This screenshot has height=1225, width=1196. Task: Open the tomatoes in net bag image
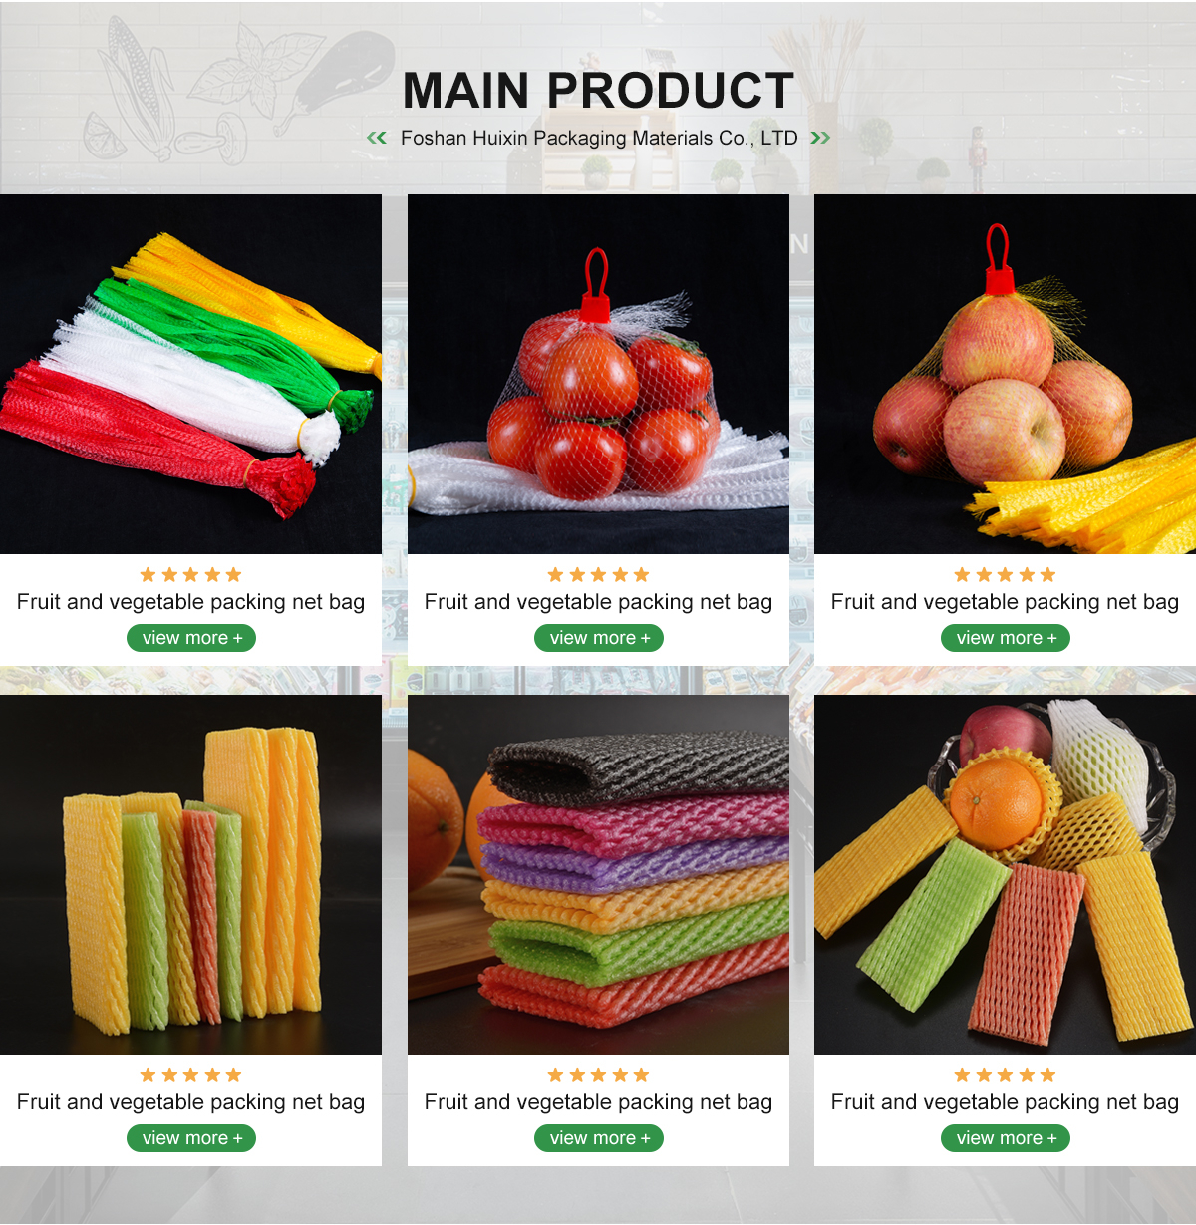[x=598, y=374]
